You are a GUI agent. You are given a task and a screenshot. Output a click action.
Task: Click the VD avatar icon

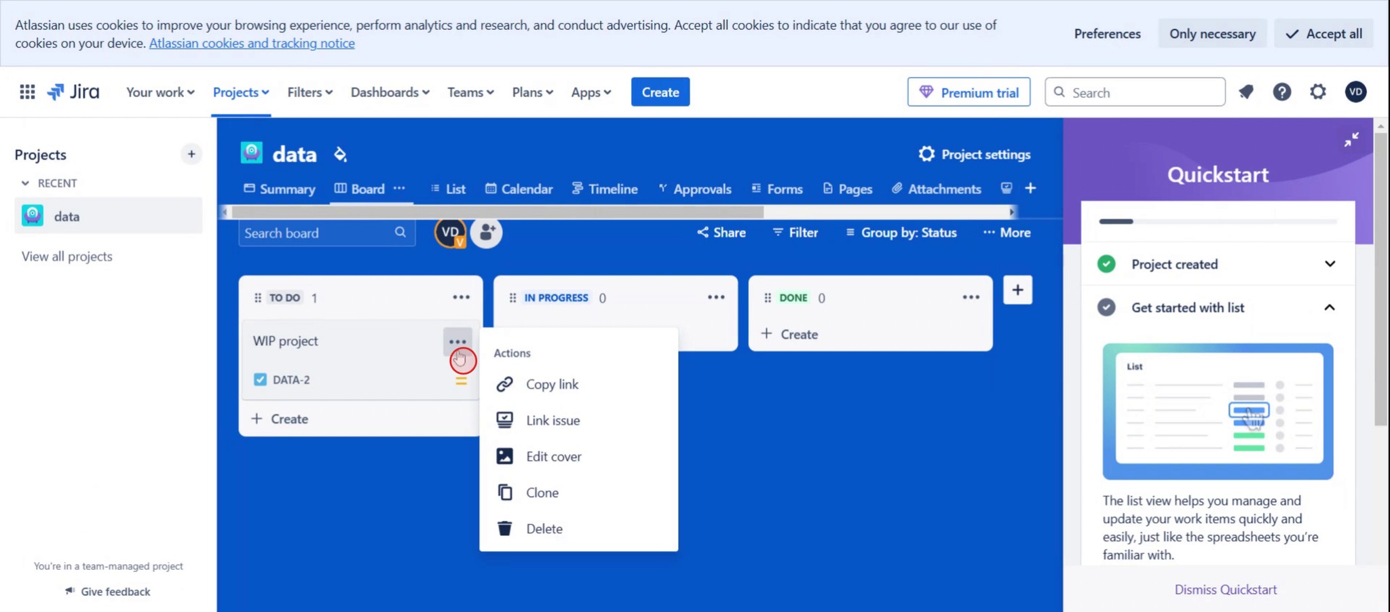tap(1355, 92)
